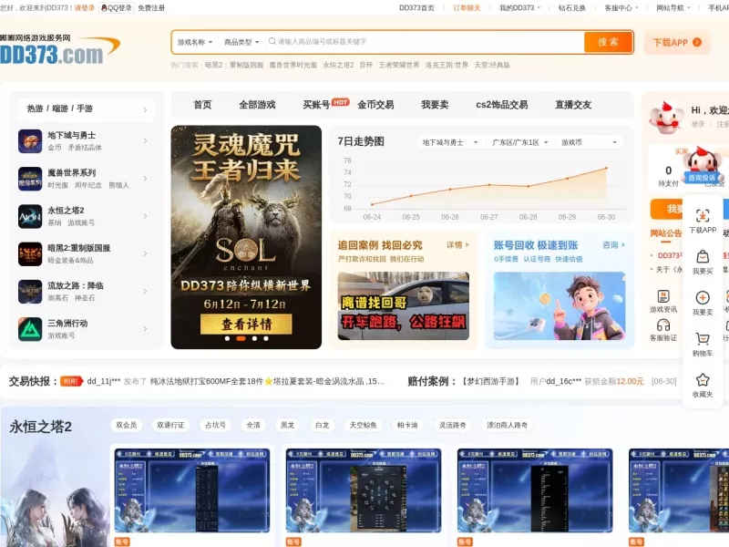Screen dimensions: 729x547
Task: Click the orange 搜索 button
Action: point(608,42)
